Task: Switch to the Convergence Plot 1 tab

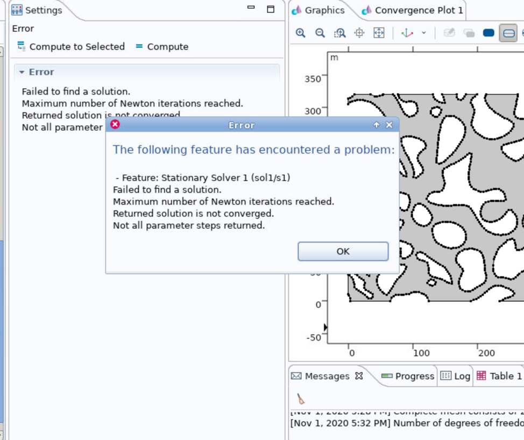Action: (x=412, y=10)
